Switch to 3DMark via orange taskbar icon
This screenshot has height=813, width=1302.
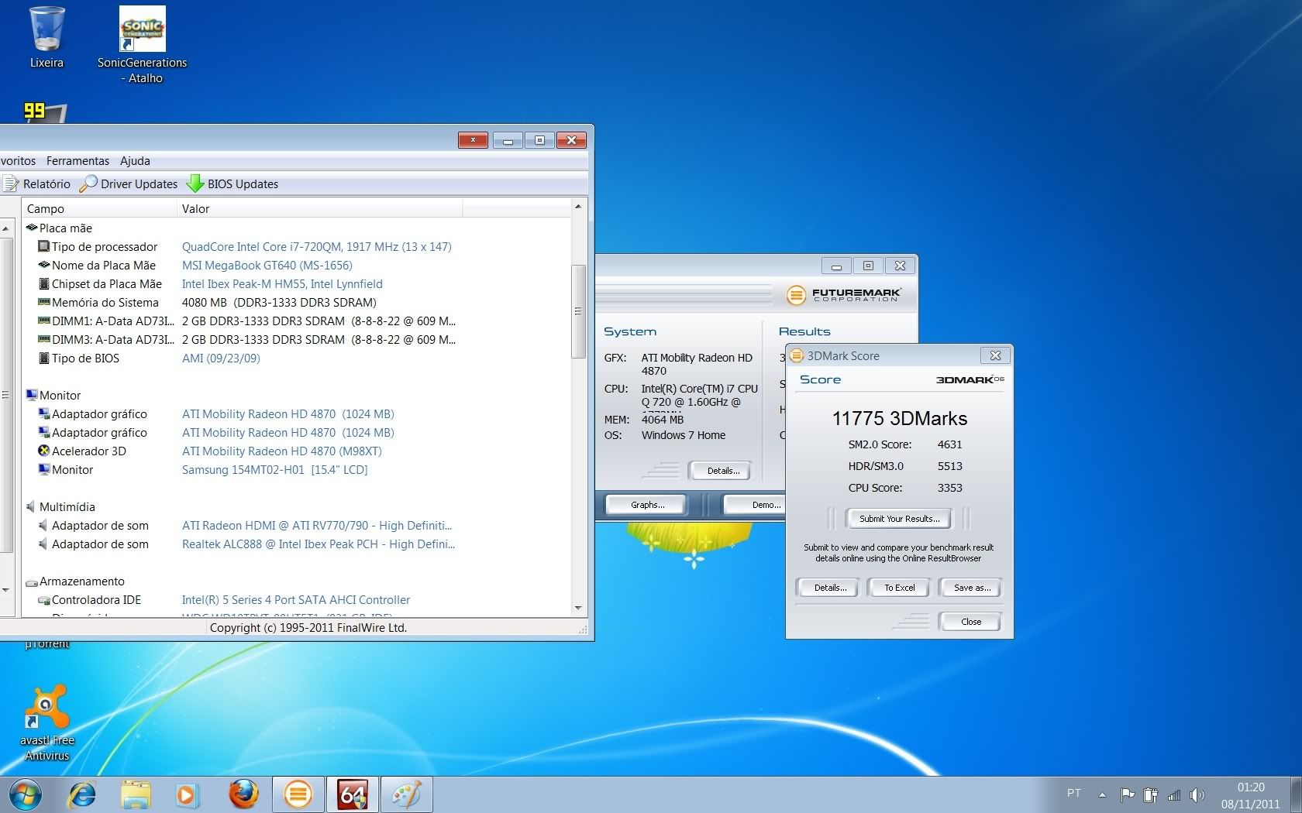(x=298, y=795)
